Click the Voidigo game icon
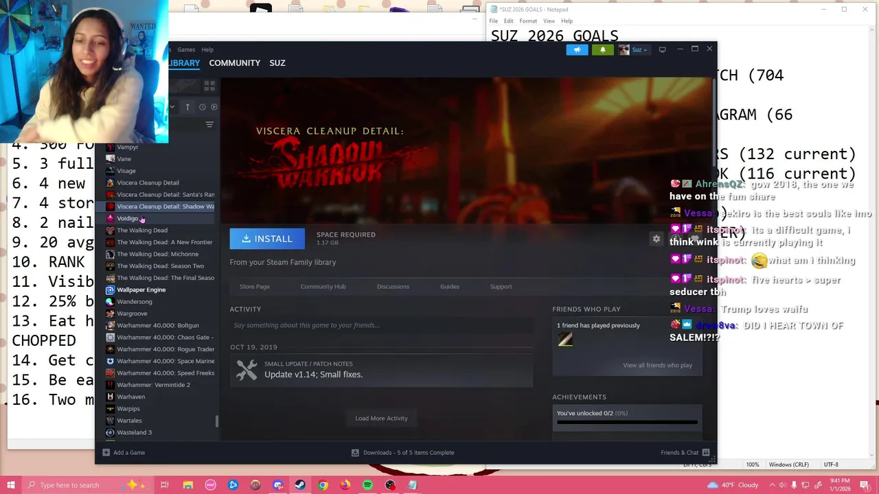Image resolution: width=879 pixels, height=494 pixels. 110,218
